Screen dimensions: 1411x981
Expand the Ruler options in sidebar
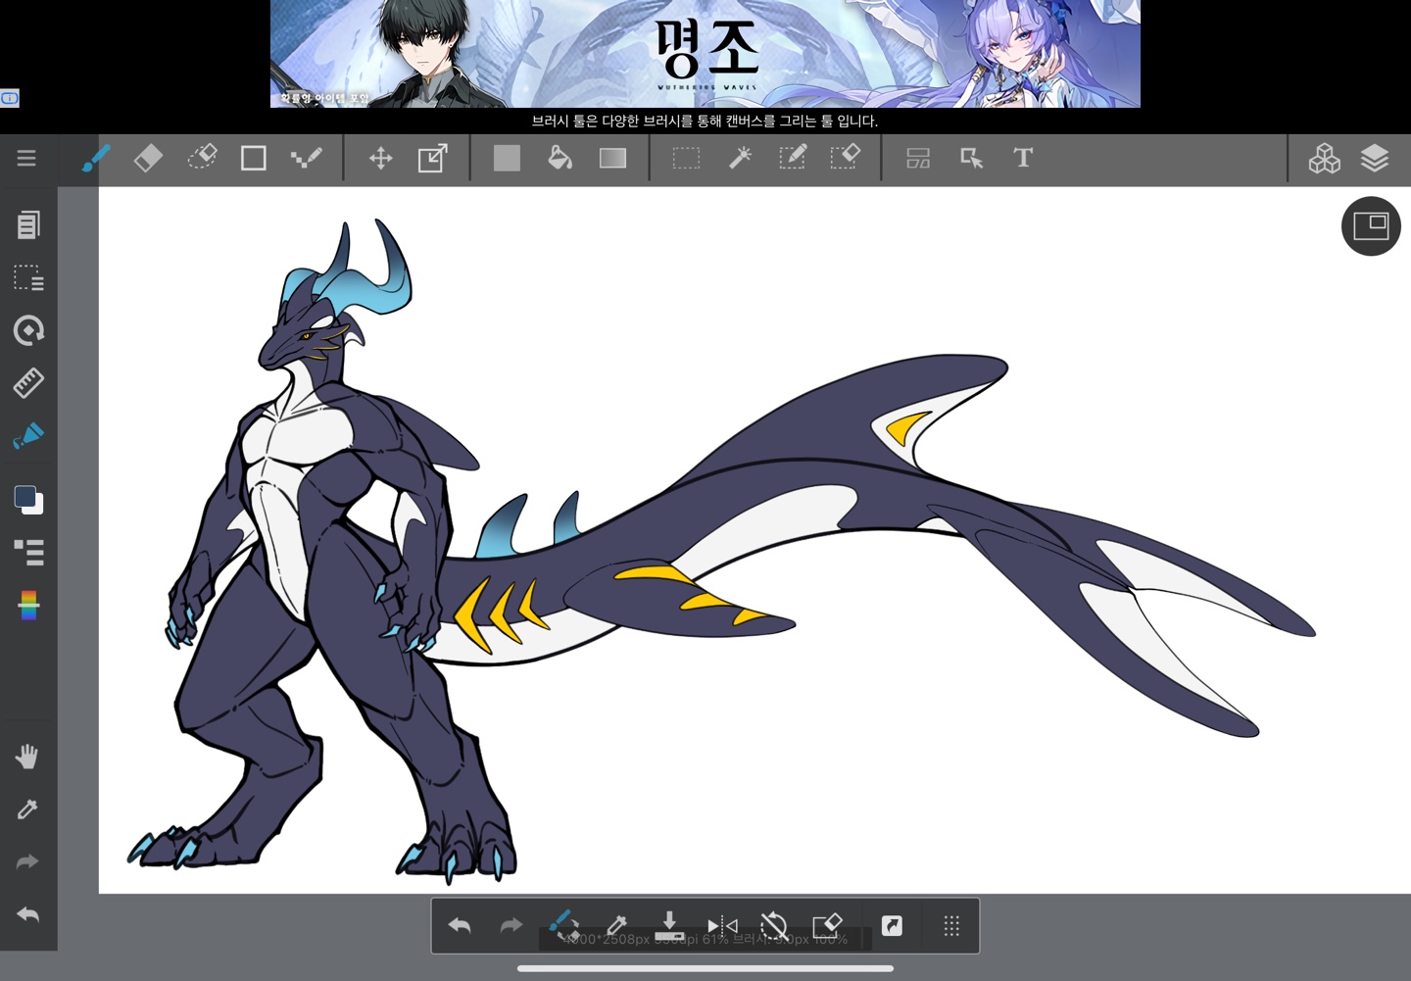coord(28,383)
